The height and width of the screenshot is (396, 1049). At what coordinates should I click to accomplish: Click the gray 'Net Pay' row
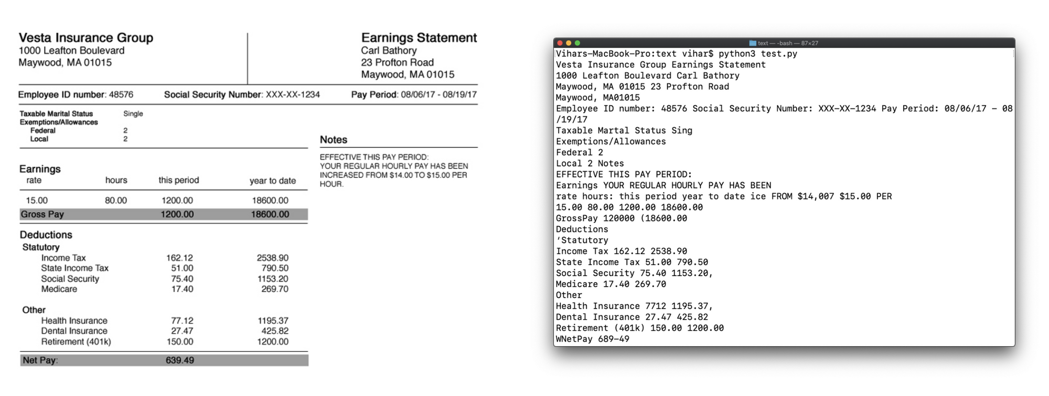164,360
